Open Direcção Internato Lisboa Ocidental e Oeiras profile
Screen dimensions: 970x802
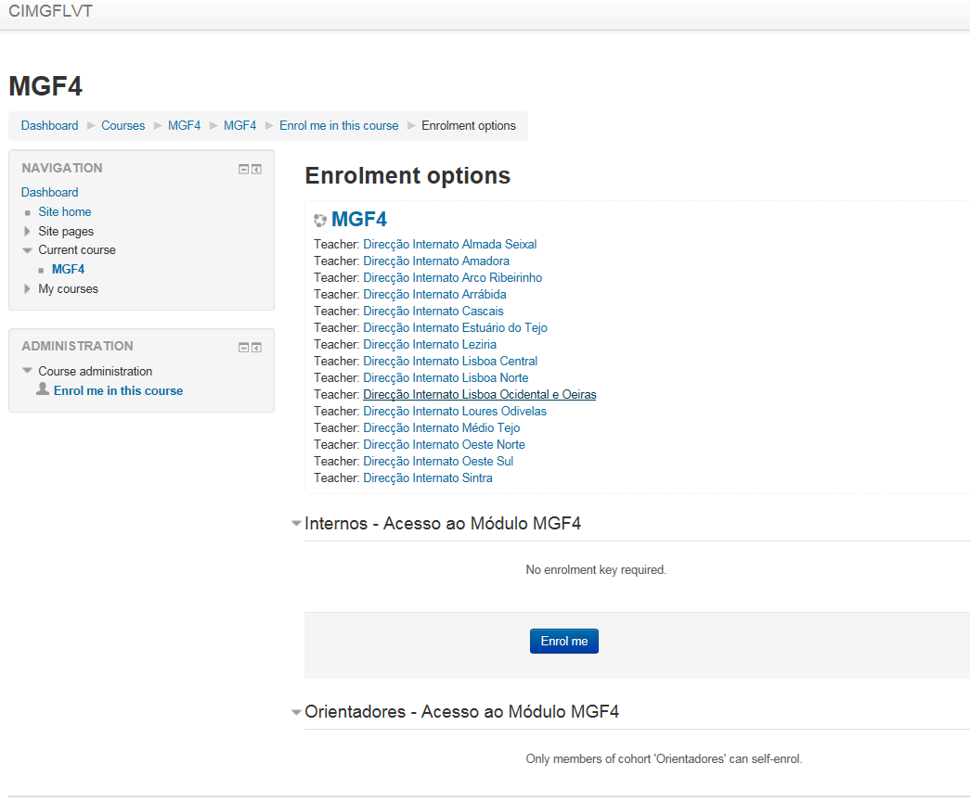tap(479, 395)
